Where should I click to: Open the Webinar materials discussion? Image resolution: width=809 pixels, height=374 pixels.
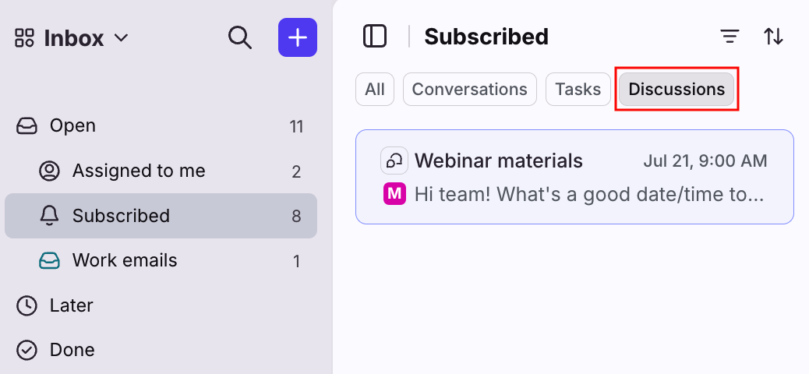(x=574, y=177)
